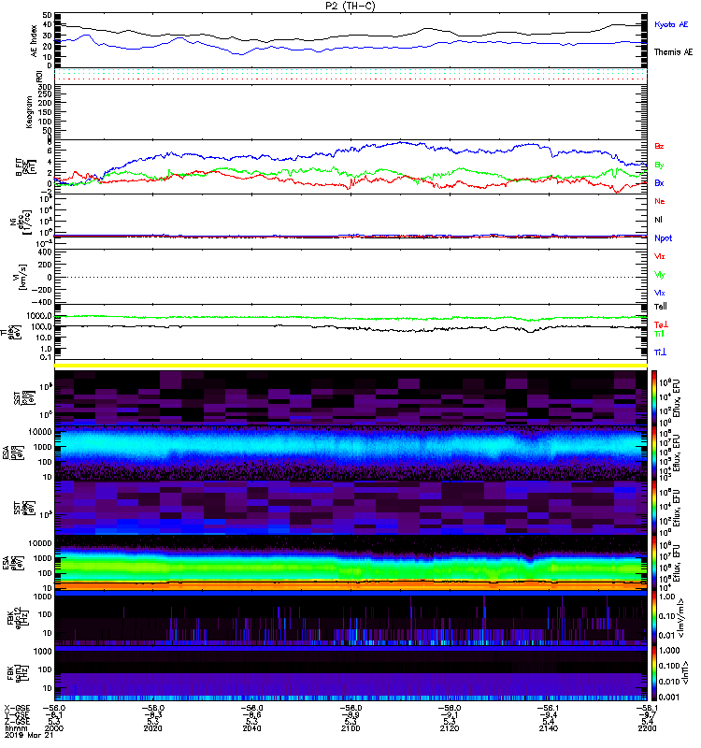Select the '2140' time tick label
This screenshot has height=748, width=701.
[x=549, y=728]
